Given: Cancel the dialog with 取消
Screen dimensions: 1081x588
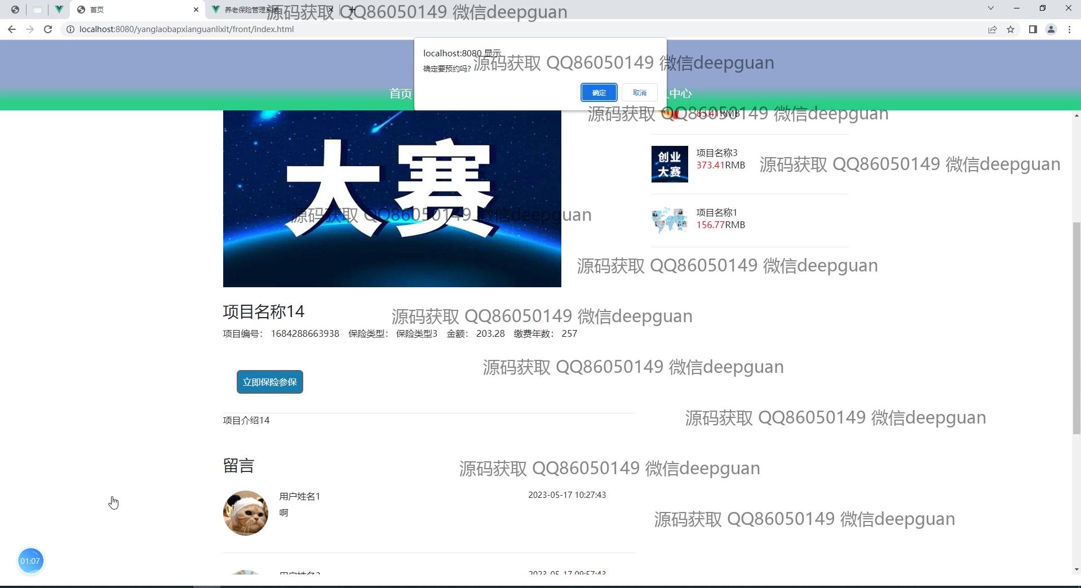Looking at the screenshot, I should tap(639, 93).
